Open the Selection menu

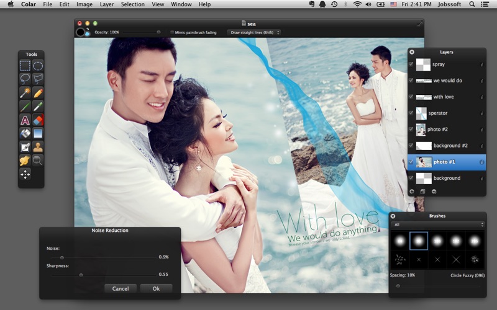pyautogui.click(x=132, y=4)
